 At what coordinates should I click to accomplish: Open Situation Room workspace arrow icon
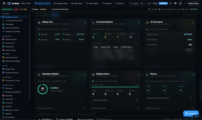[x=138, y=108]
